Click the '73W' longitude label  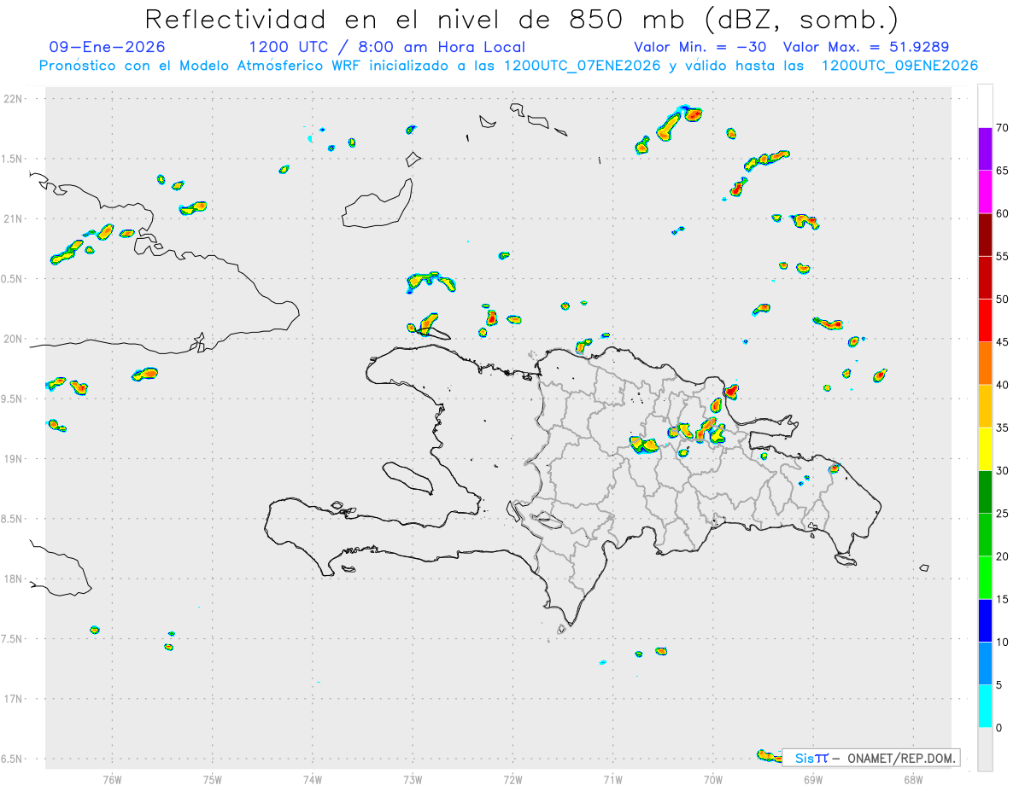coord(413,779)
